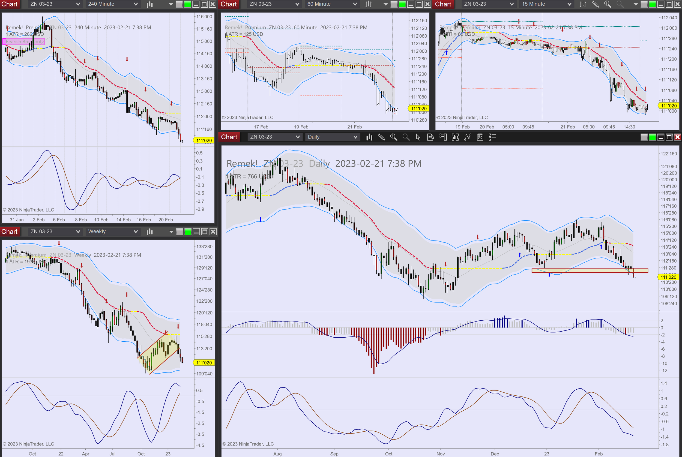Select the cursor pointer tool in Daily chart
682x457 pixels.
418,137
